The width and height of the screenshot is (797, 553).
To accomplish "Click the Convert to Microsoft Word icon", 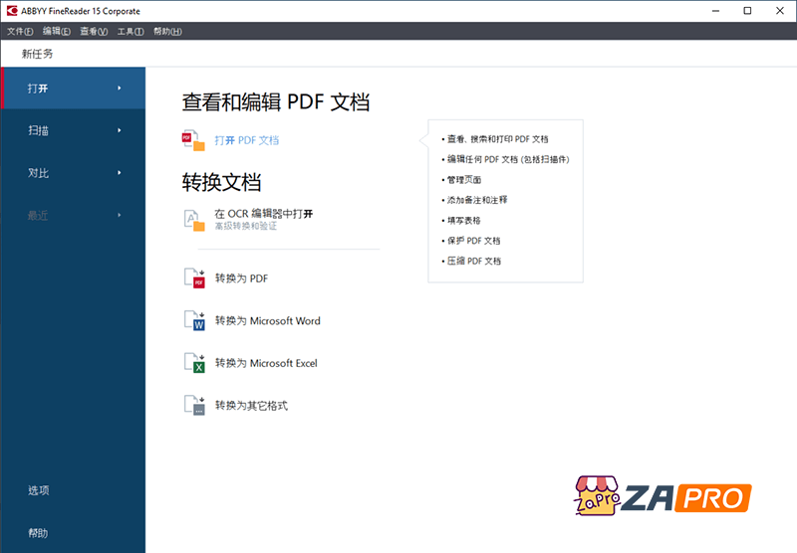I will pos(194,320).
